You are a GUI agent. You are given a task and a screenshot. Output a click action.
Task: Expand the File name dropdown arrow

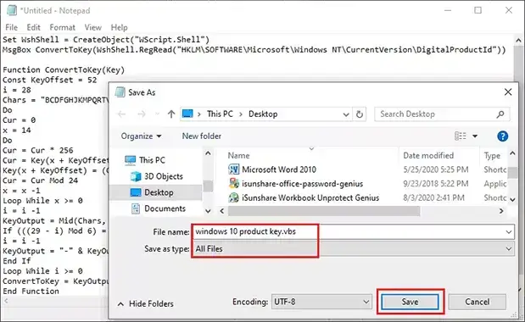click(509, 231)
